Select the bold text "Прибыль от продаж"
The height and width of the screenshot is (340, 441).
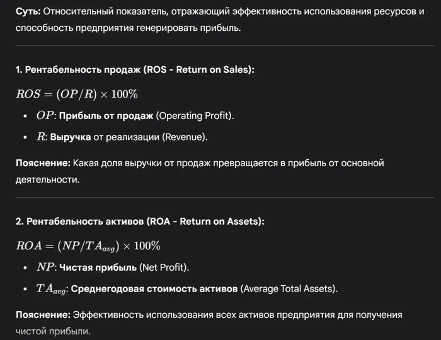(x=106, y=116)
